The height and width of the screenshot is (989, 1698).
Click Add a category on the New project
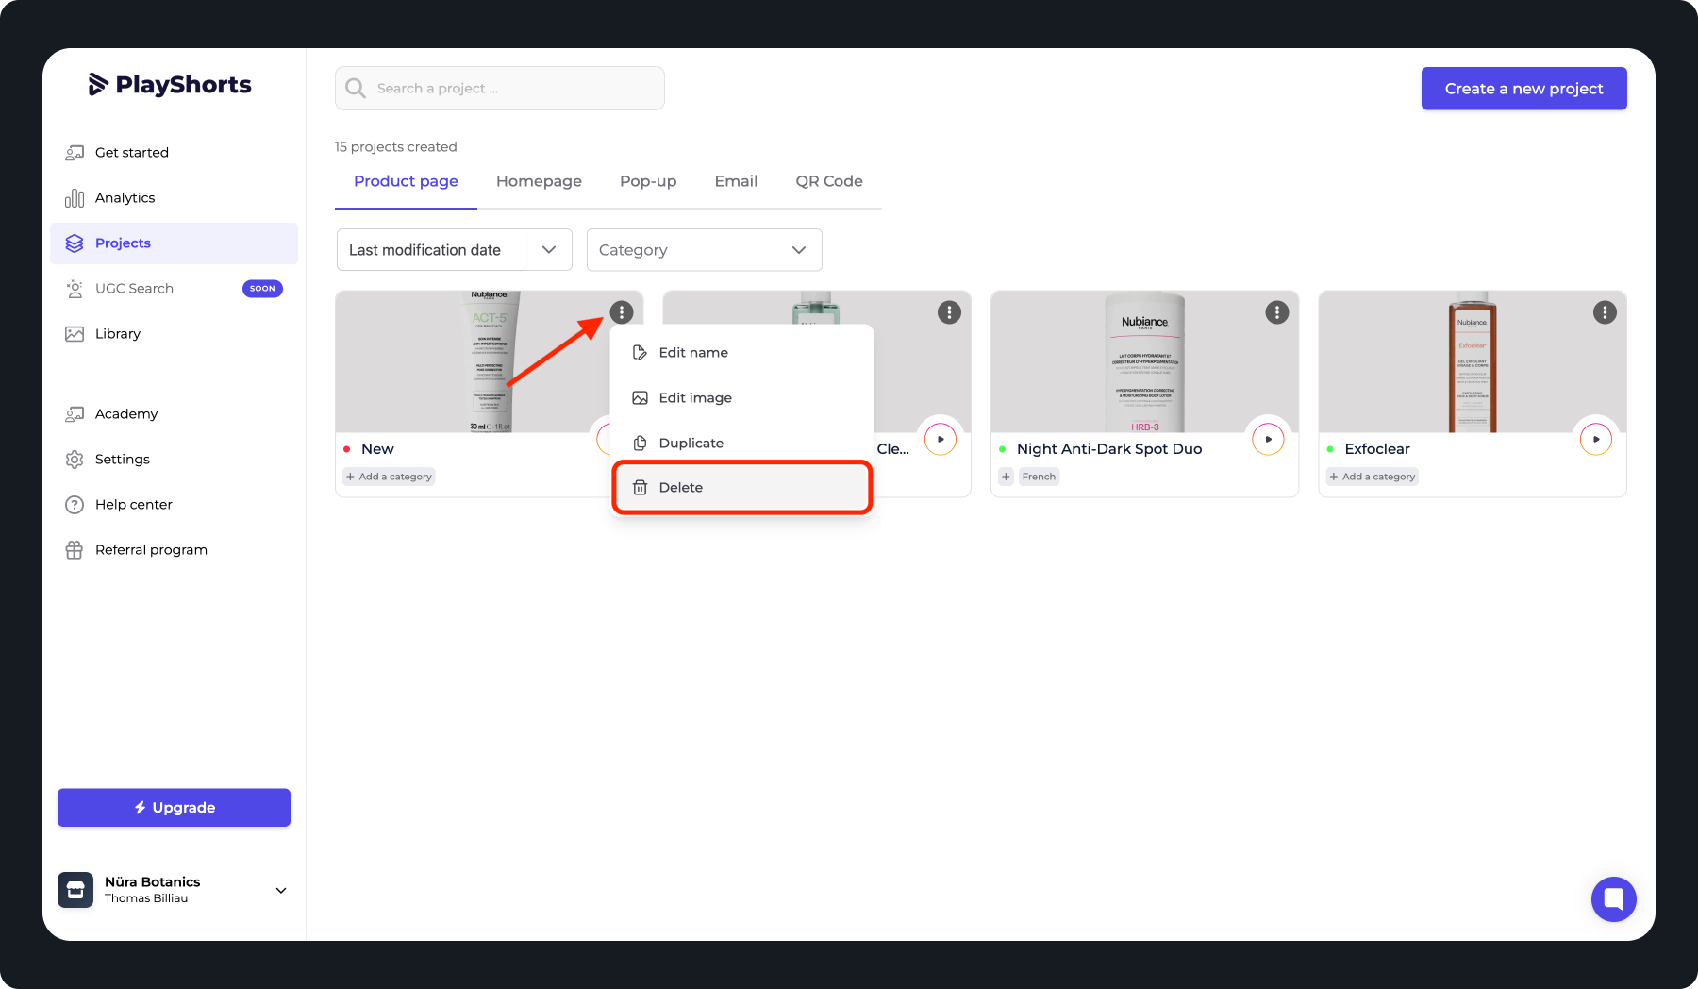click(389, 477)
